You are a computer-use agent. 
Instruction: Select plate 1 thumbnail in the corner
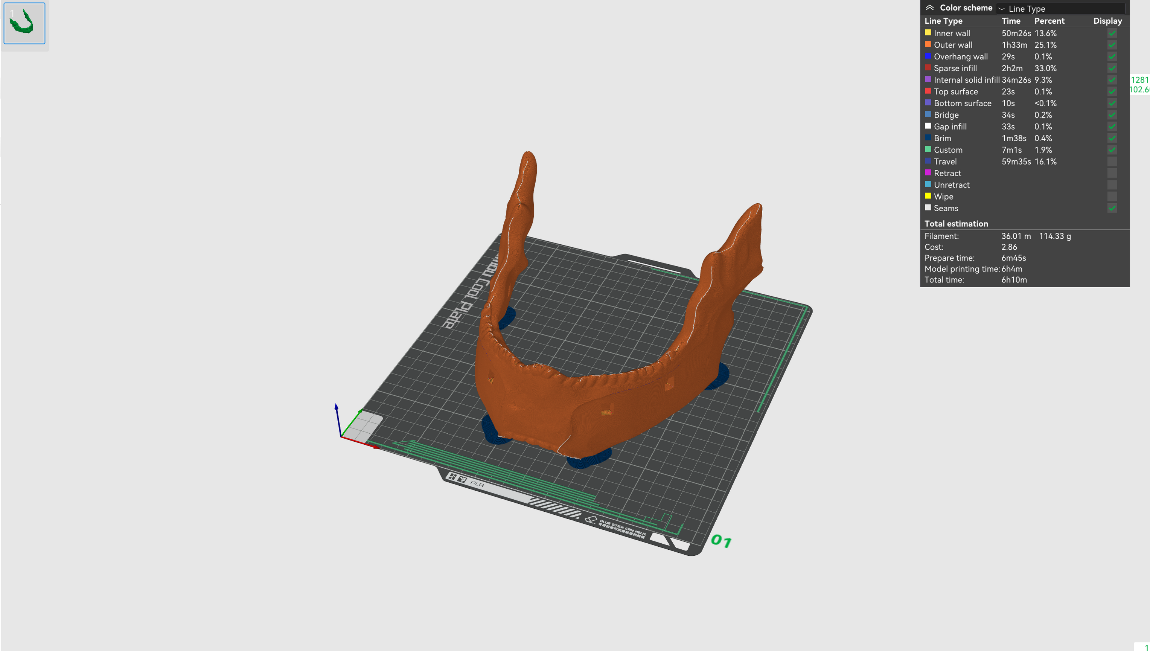(24, 23)
